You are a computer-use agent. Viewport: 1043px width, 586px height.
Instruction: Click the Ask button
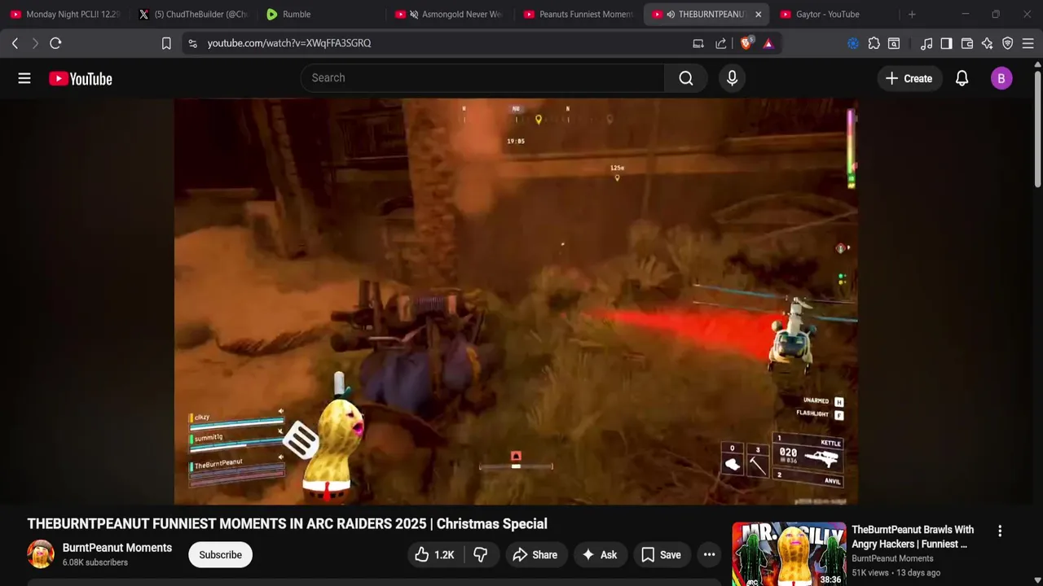tap(600, 554)
